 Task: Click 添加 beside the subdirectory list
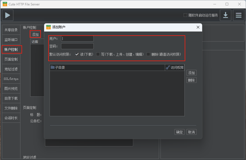pos(191,73)
